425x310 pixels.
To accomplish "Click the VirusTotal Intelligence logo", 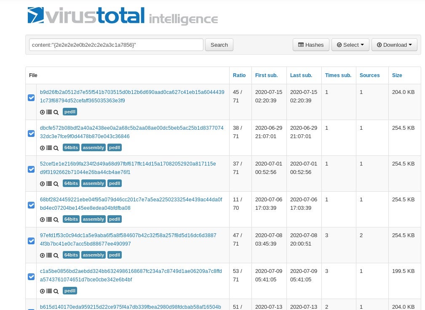I will tap(123, 16).
